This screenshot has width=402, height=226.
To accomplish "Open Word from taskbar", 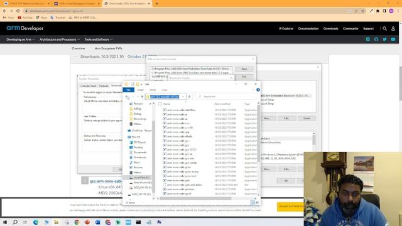I will click(97, 222).
